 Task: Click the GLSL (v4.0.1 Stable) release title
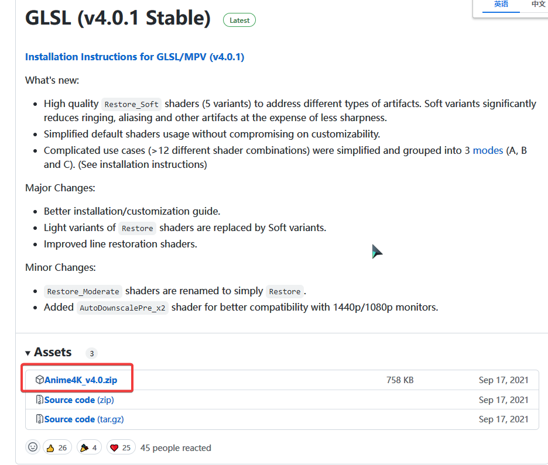(118, 18)
